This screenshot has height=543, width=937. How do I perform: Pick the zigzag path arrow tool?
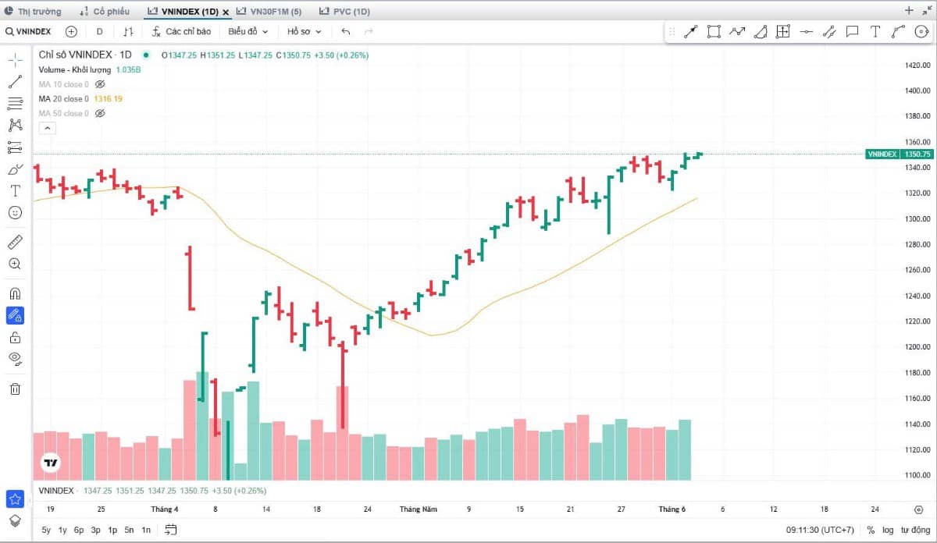click(737, 32)
